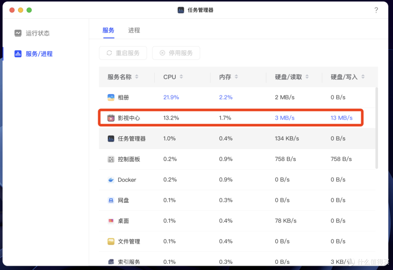Switch to the 进程 tab
393x270 pixels.
134,30
